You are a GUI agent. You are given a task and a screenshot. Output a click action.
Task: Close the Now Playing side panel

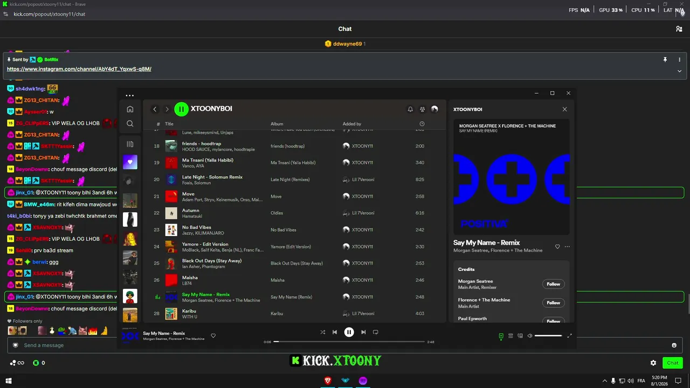[565, 109]
